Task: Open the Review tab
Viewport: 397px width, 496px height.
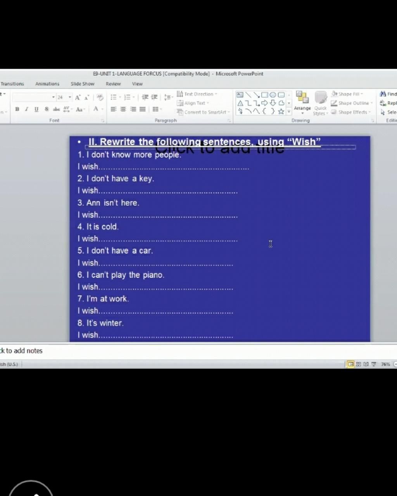Action: (x=113, y=84)
